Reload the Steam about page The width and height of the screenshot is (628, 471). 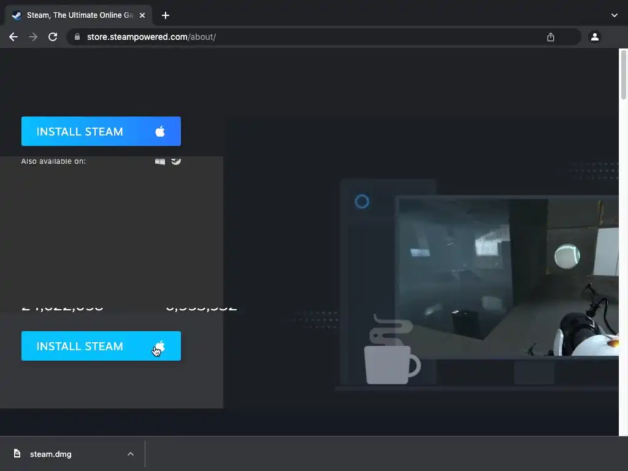point(53,37)
